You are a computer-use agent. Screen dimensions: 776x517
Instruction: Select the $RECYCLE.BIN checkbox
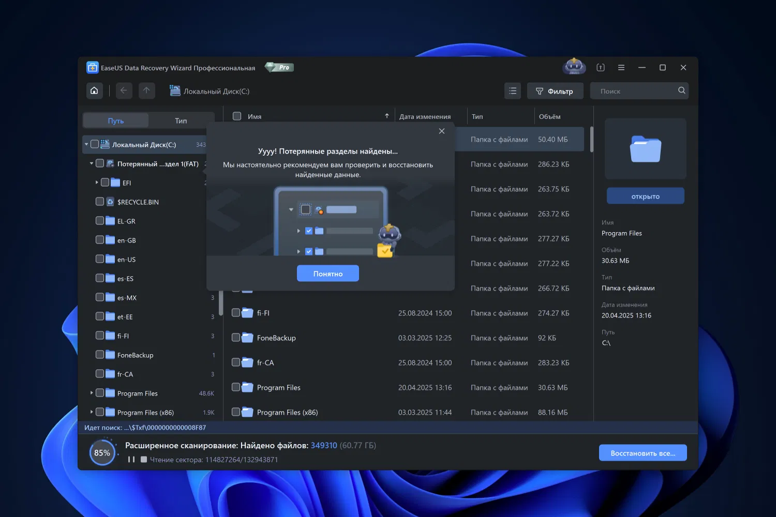[x=100, y=202]
